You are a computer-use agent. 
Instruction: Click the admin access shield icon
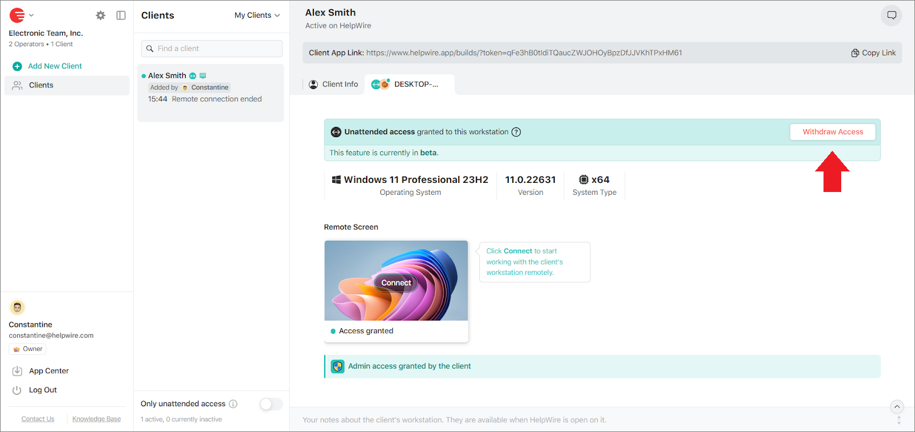337,366
